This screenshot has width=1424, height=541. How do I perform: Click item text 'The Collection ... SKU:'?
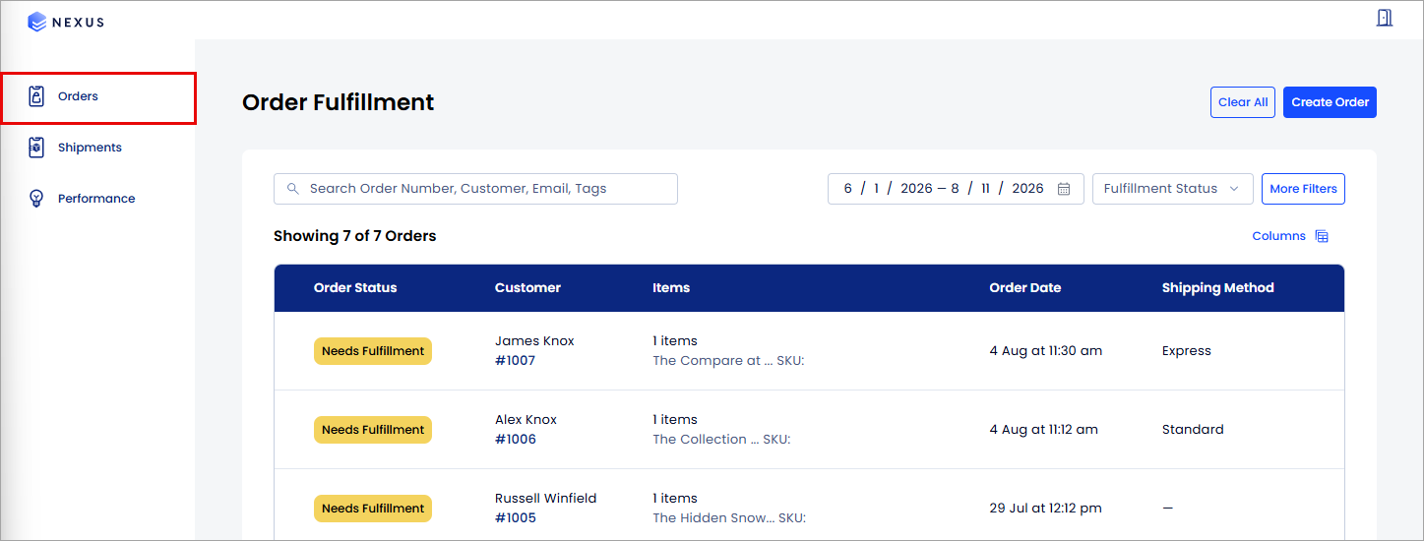pyautogui.click(x=721, y=440)
